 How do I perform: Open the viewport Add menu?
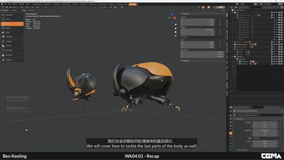coord(32,7)
